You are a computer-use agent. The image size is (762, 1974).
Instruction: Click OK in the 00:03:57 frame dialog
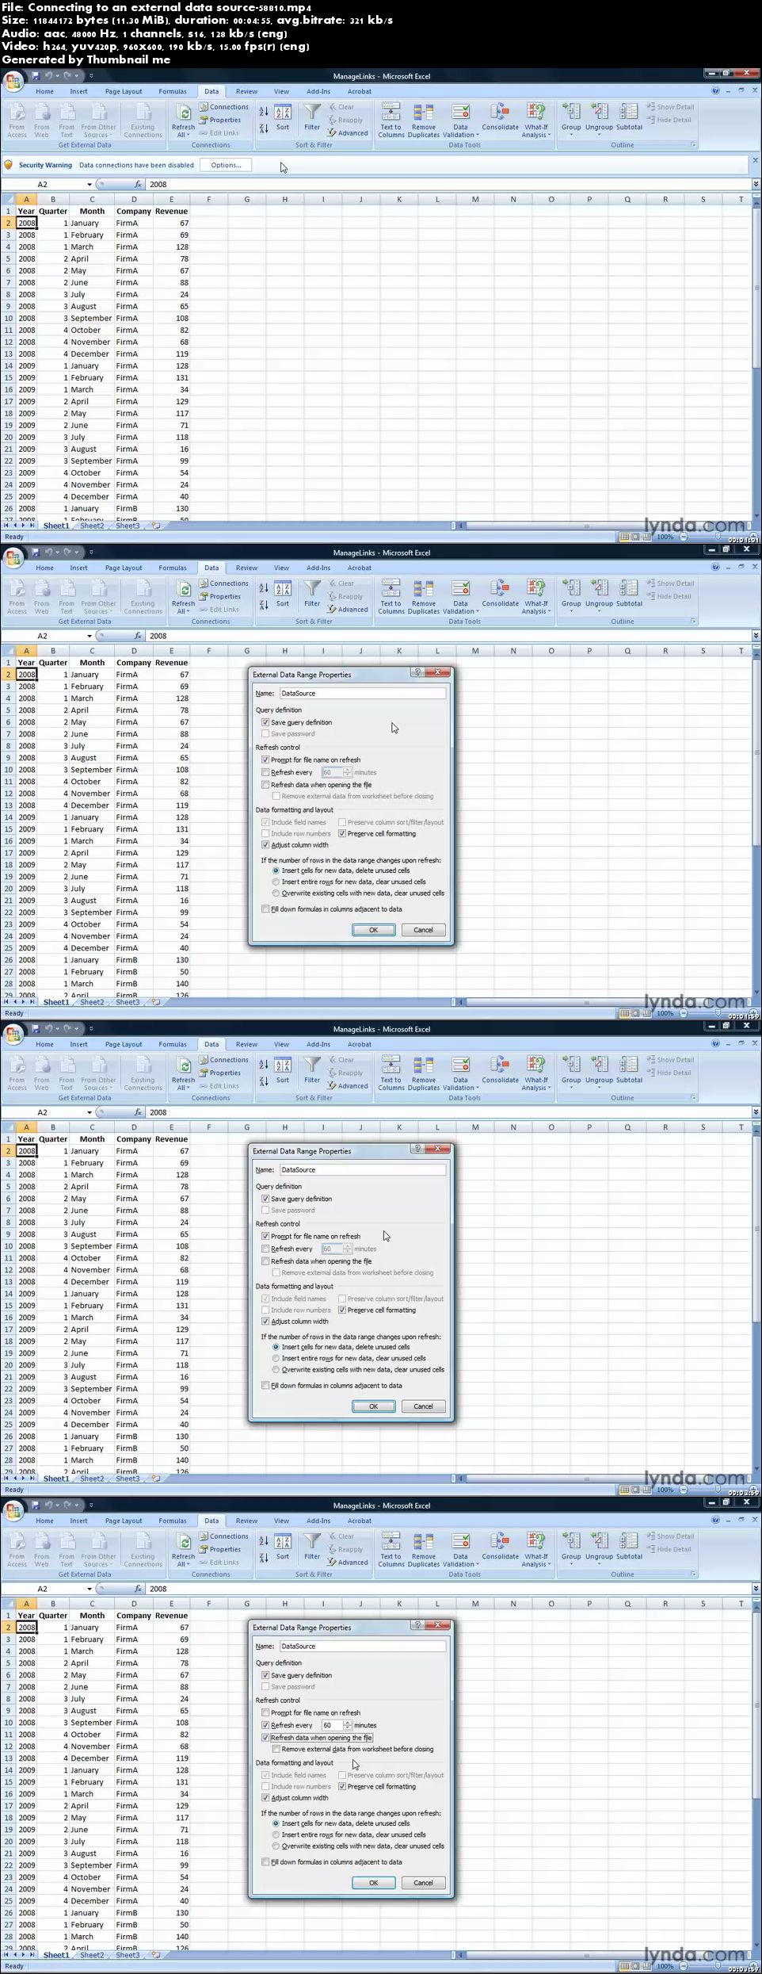[373, 1883]
